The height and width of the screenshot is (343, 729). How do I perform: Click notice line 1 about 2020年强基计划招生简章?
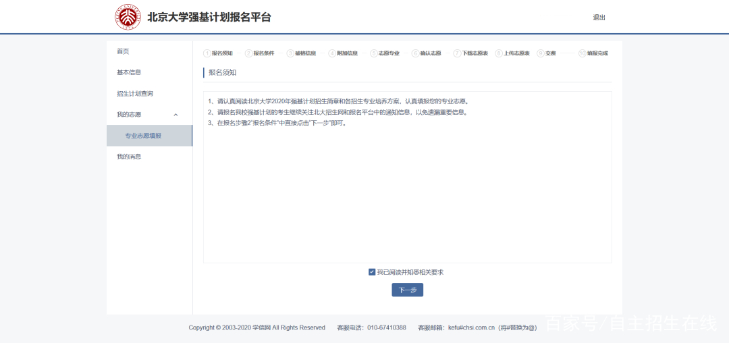tap(338, 101)
